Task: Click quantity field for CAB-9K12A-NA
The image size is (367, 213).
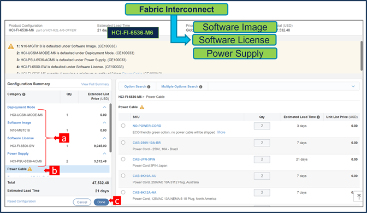Action: [x=262, y=193]
